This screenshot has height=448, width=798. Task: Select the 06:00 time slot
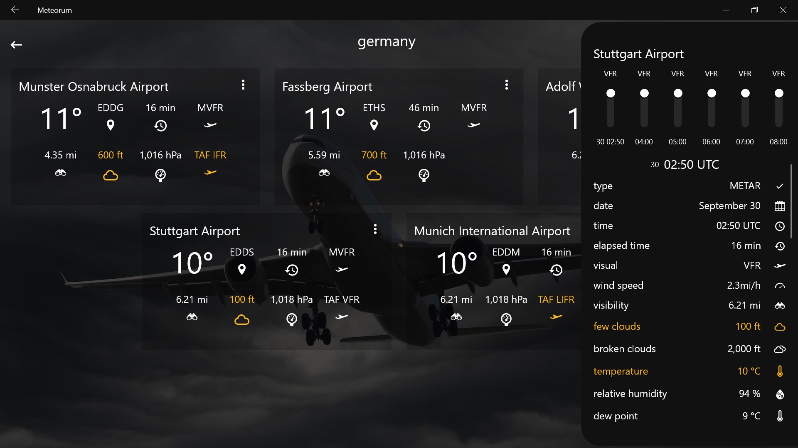click(711, 108)
